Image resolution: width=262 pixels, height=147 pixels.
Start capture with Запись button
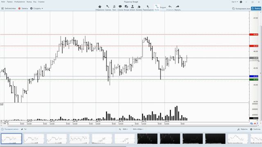(23, 8)
